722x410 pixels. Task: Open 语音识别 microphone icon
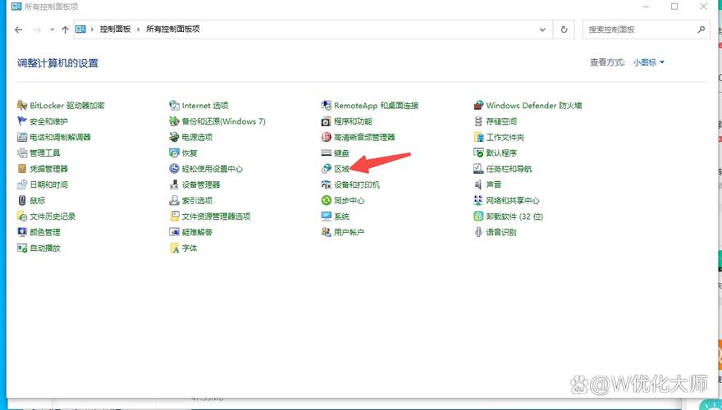tap(478, 232)
